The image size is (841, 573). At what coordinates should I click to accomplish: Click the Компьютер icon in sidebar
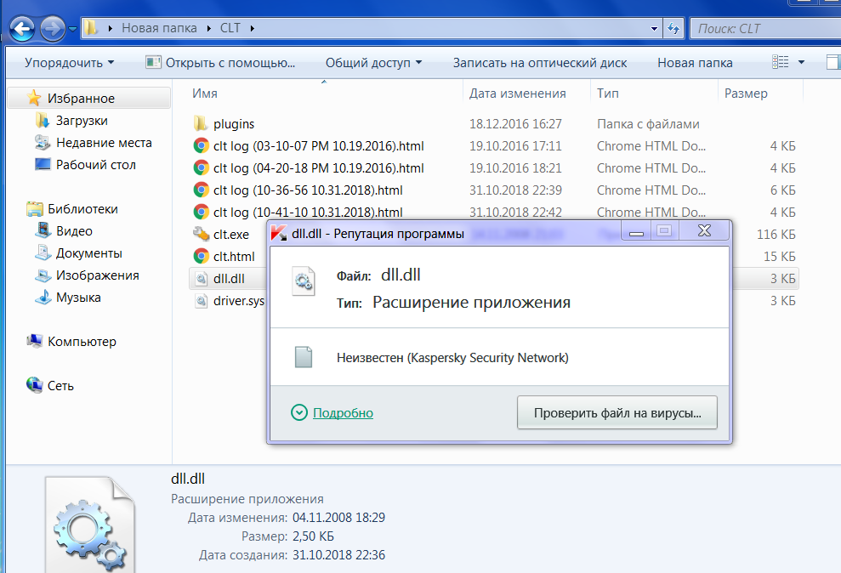pyautogui.click(x=34, y=341)
